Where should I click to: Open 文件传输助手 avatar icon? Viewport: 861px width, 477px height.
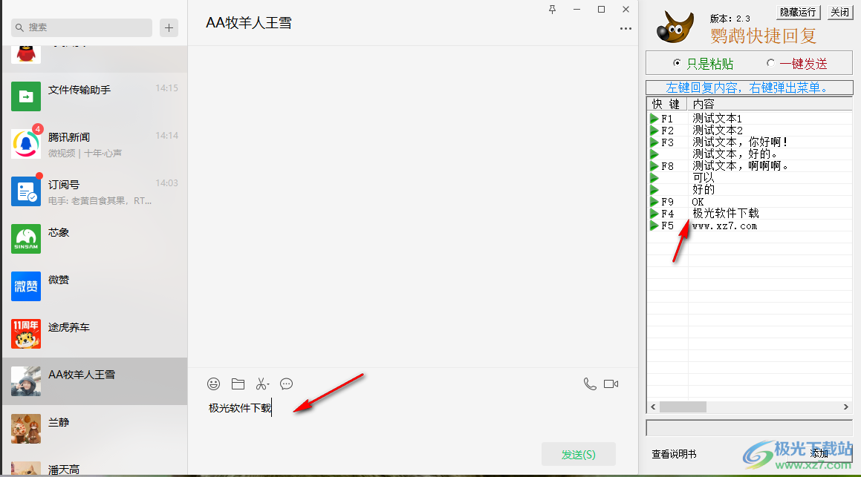[26, 96]
